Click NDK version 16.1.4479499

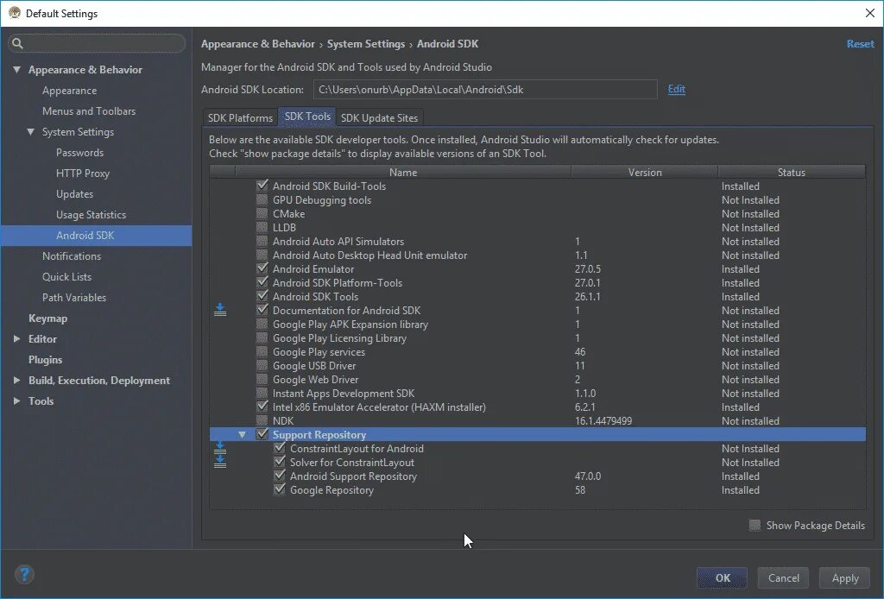point(603,420)
